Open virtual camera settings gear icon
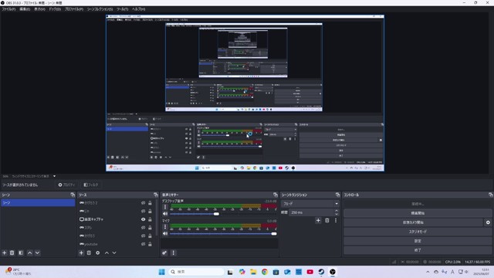Screen dimensions: 494x278 pos(488,222)
